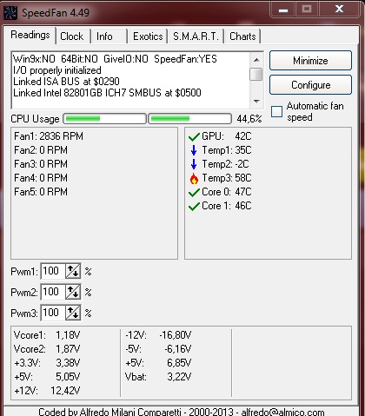
Task: Click the blue down arrow beside Temp1
Action: coord(194,150)
